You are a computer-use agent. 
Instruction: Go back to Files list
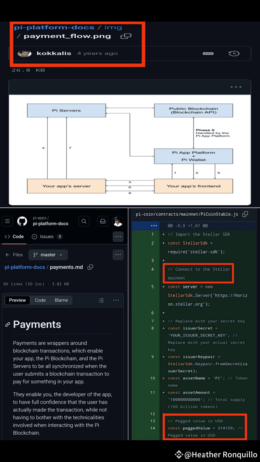(14, 255)
